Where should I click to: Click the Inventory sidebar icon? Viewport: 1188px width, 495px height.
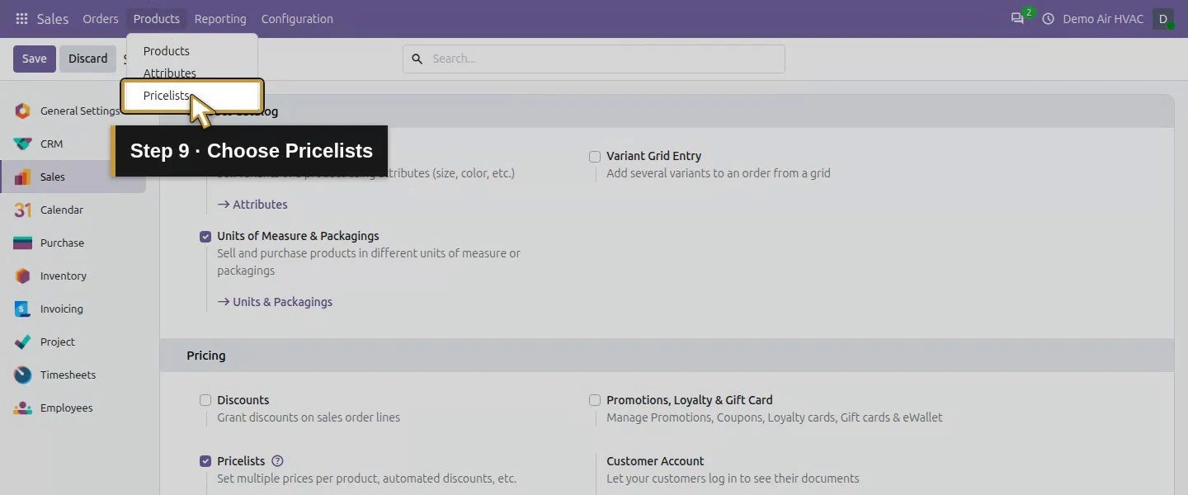coord(23,276)
